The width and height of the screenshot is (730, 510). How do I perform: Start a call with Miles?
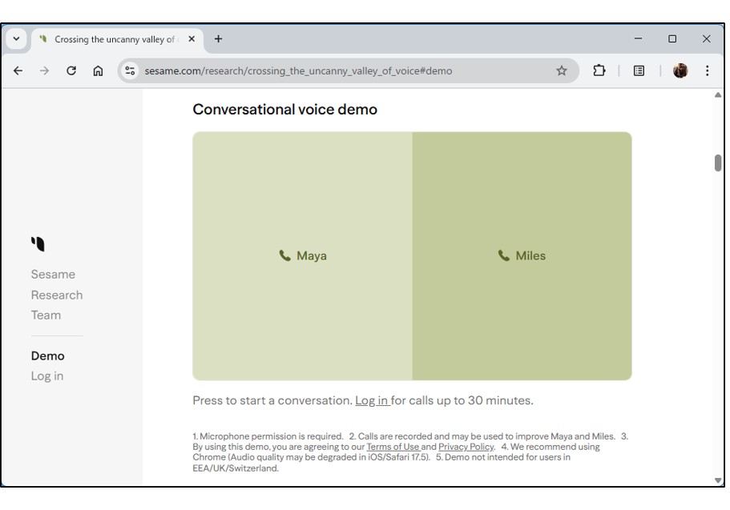(522, 256)
